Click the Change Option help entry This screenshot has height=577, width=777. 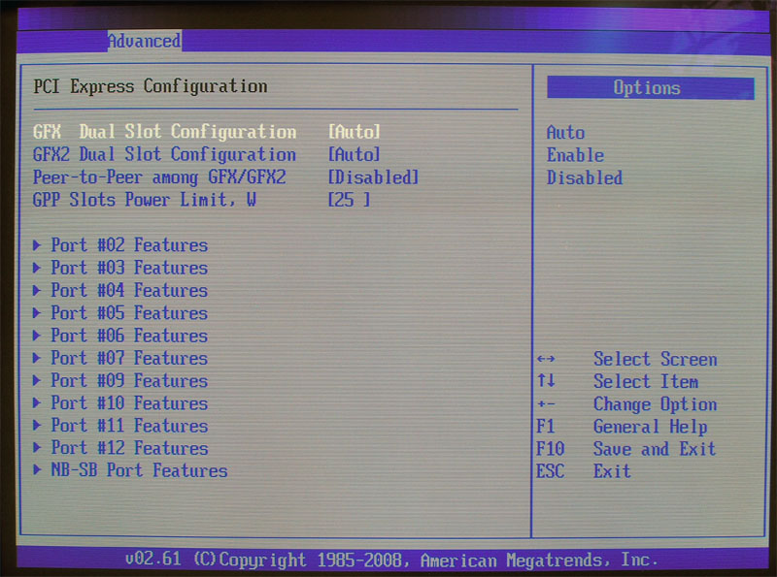point(655,404)
